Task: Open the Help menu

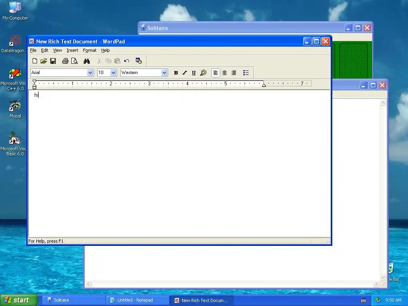Action: (x=105, y=50)
